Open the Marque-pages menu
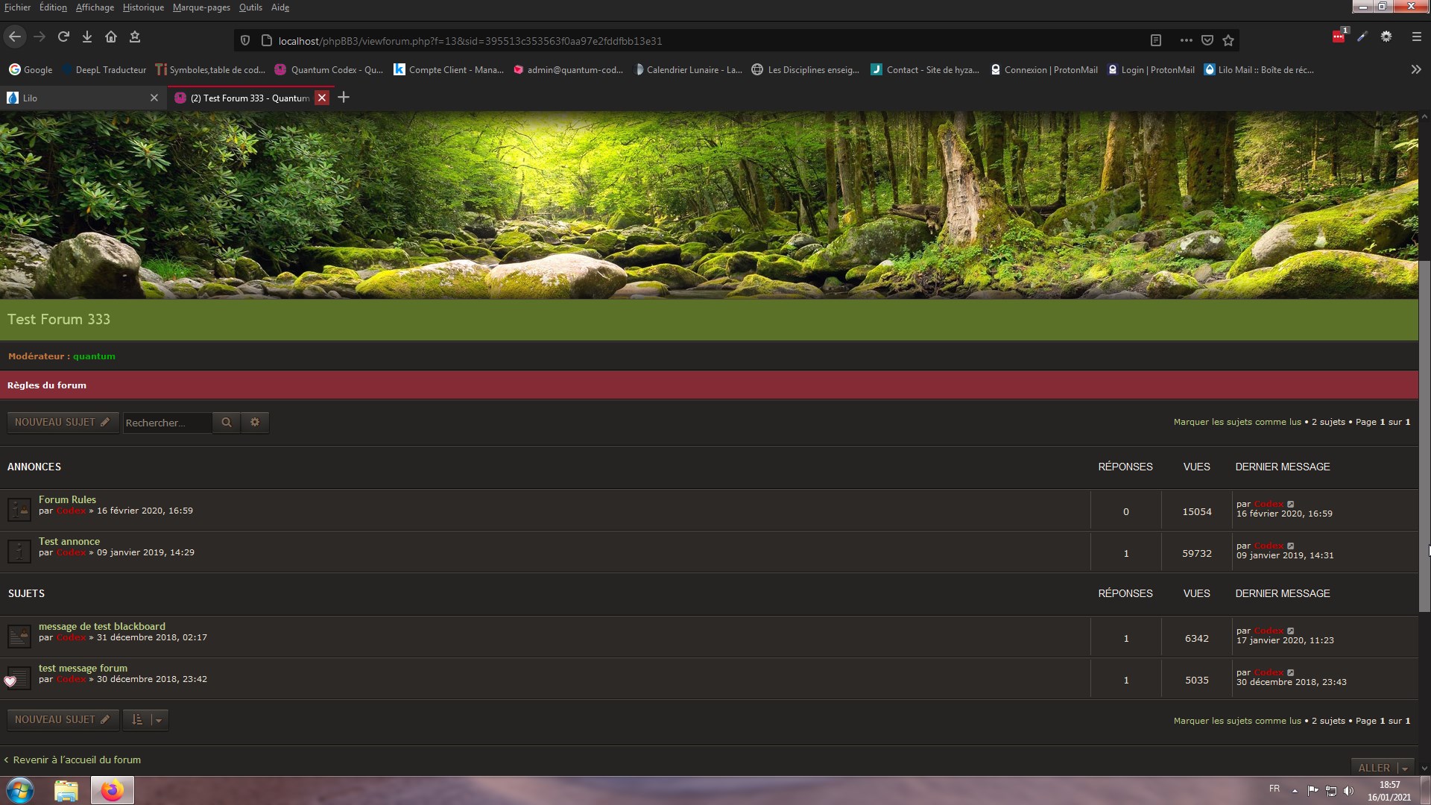The image size is (1431, 805). pos(201,7)
